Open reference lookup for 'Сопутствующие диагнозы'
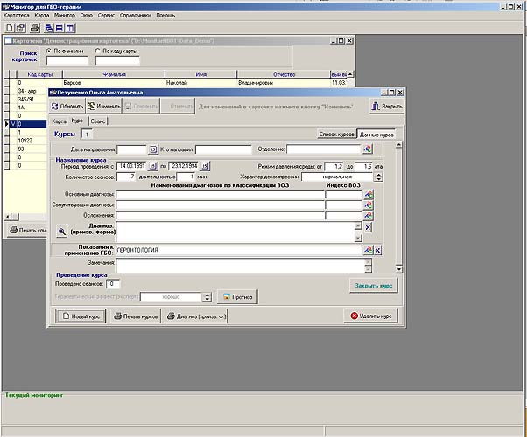This screenshot has height=437, width=527. pos(368,205)
